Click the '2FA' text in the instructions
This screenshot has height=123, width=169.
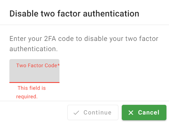pyautogui.click(x=50, y=39)
